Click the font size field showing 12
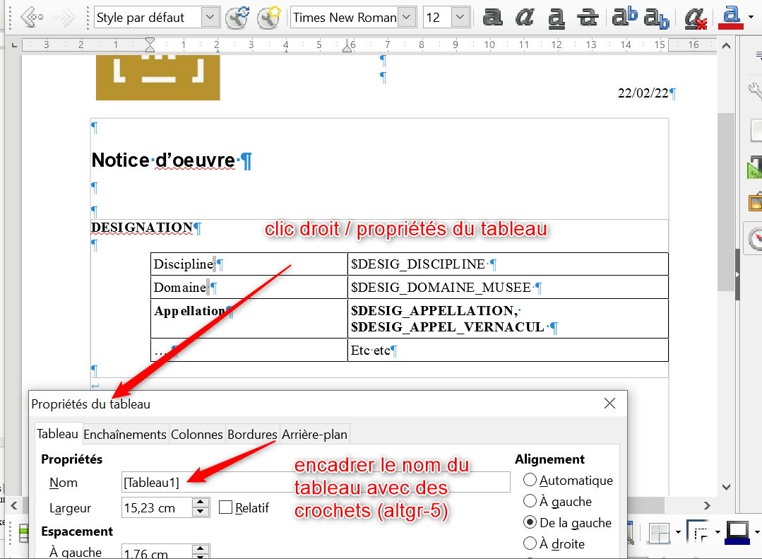Screen dimensions: 762x559 point(437,18)
